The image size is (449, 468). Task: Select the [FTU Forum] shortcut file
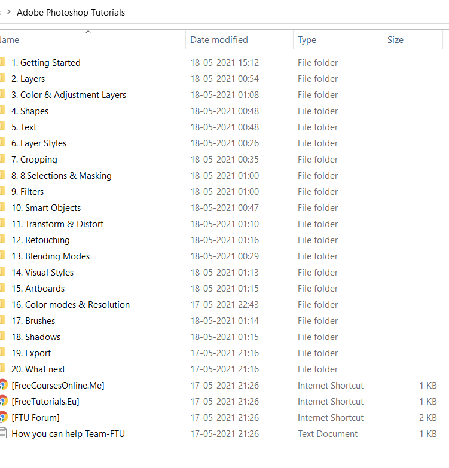(x=35, y=417)
